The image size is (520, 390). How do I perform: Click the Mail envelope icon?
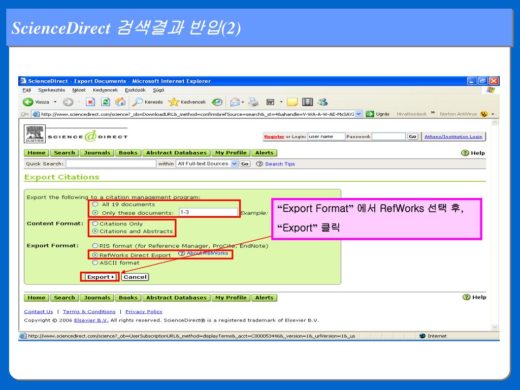(235, 102)
